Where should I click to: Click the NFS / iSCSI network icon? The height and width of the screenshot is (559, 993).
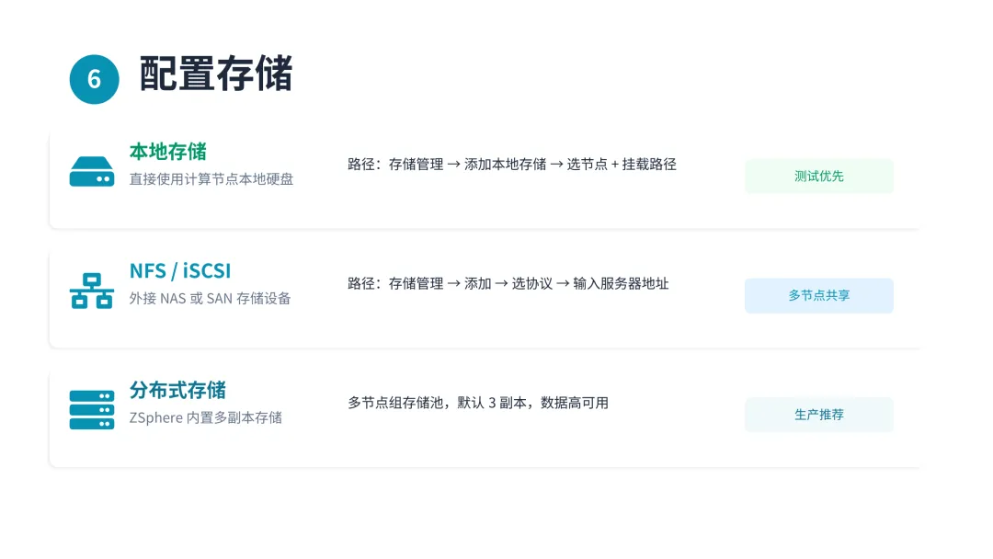coord(92,291)
